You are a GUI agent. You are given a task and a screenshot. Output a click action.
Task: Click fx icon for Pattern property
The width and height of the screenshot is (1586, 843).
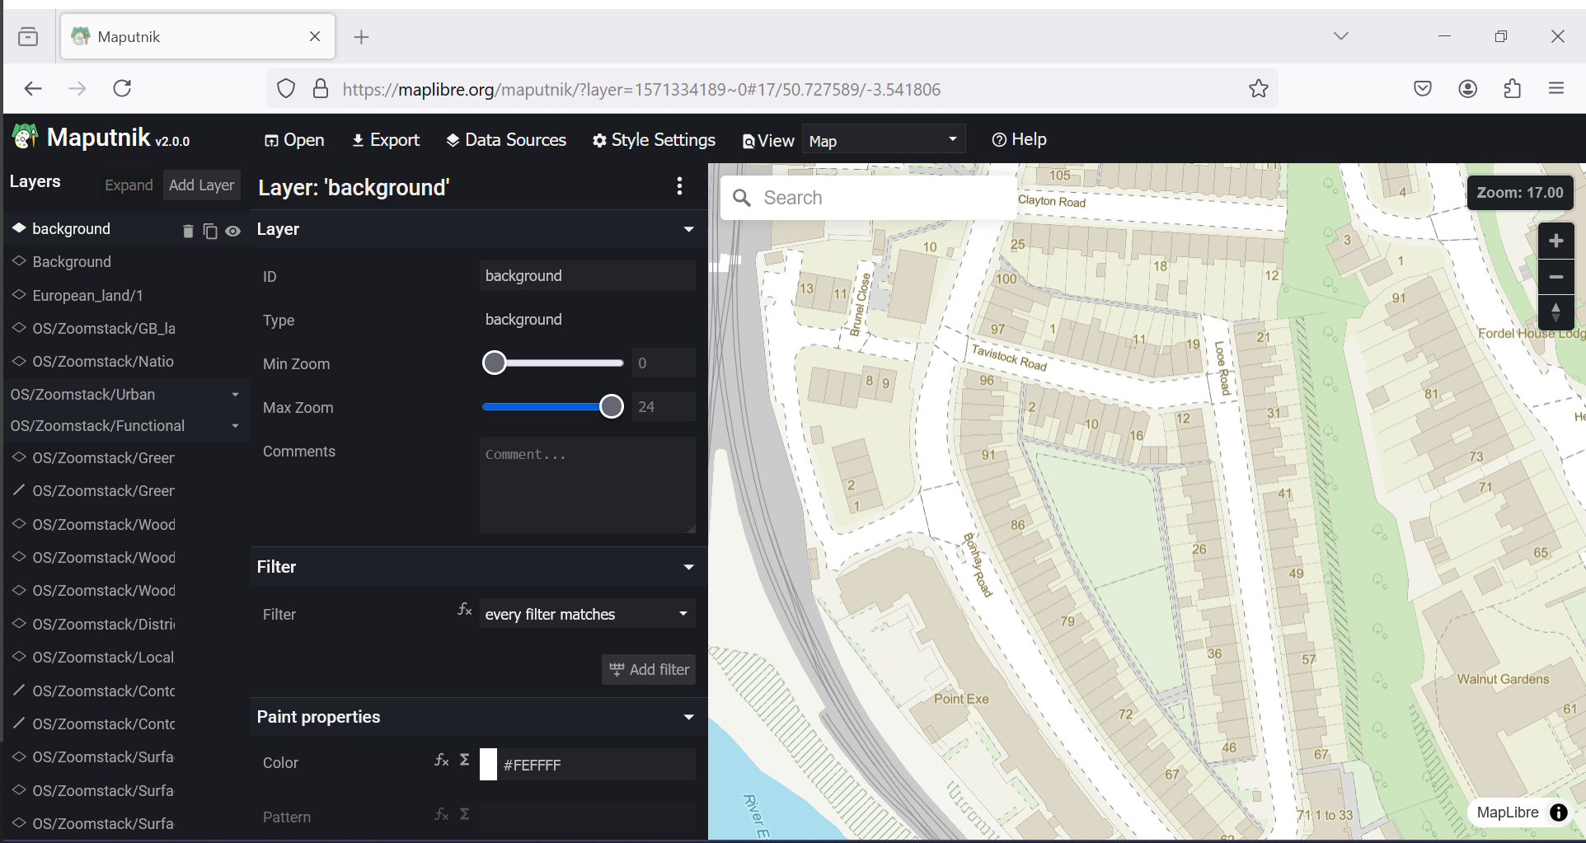coord(442,814)
